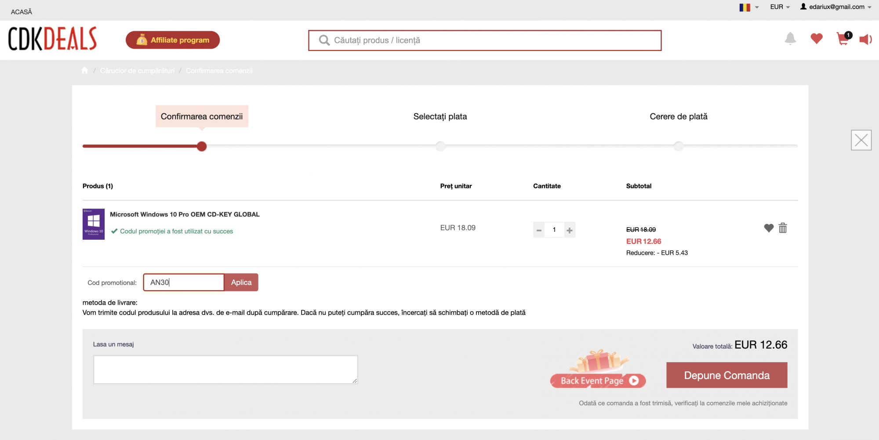Open the Affiliate program button
Viewport: 879px width, 440px height.
(173, 40)
